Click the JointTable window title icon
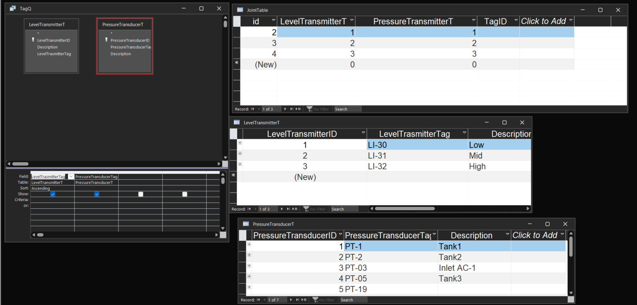Image resolution: width=637 pixels, height=305 pixels. 240,10
